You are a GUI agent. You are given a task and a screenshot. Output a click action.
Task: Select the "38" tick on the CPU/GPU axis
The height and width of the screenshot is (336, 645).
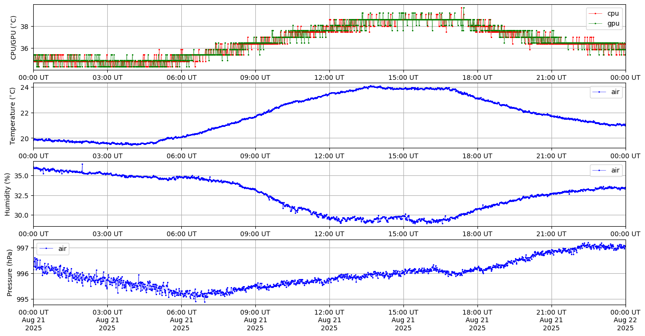pyautogui.click(x=26, y=26)
